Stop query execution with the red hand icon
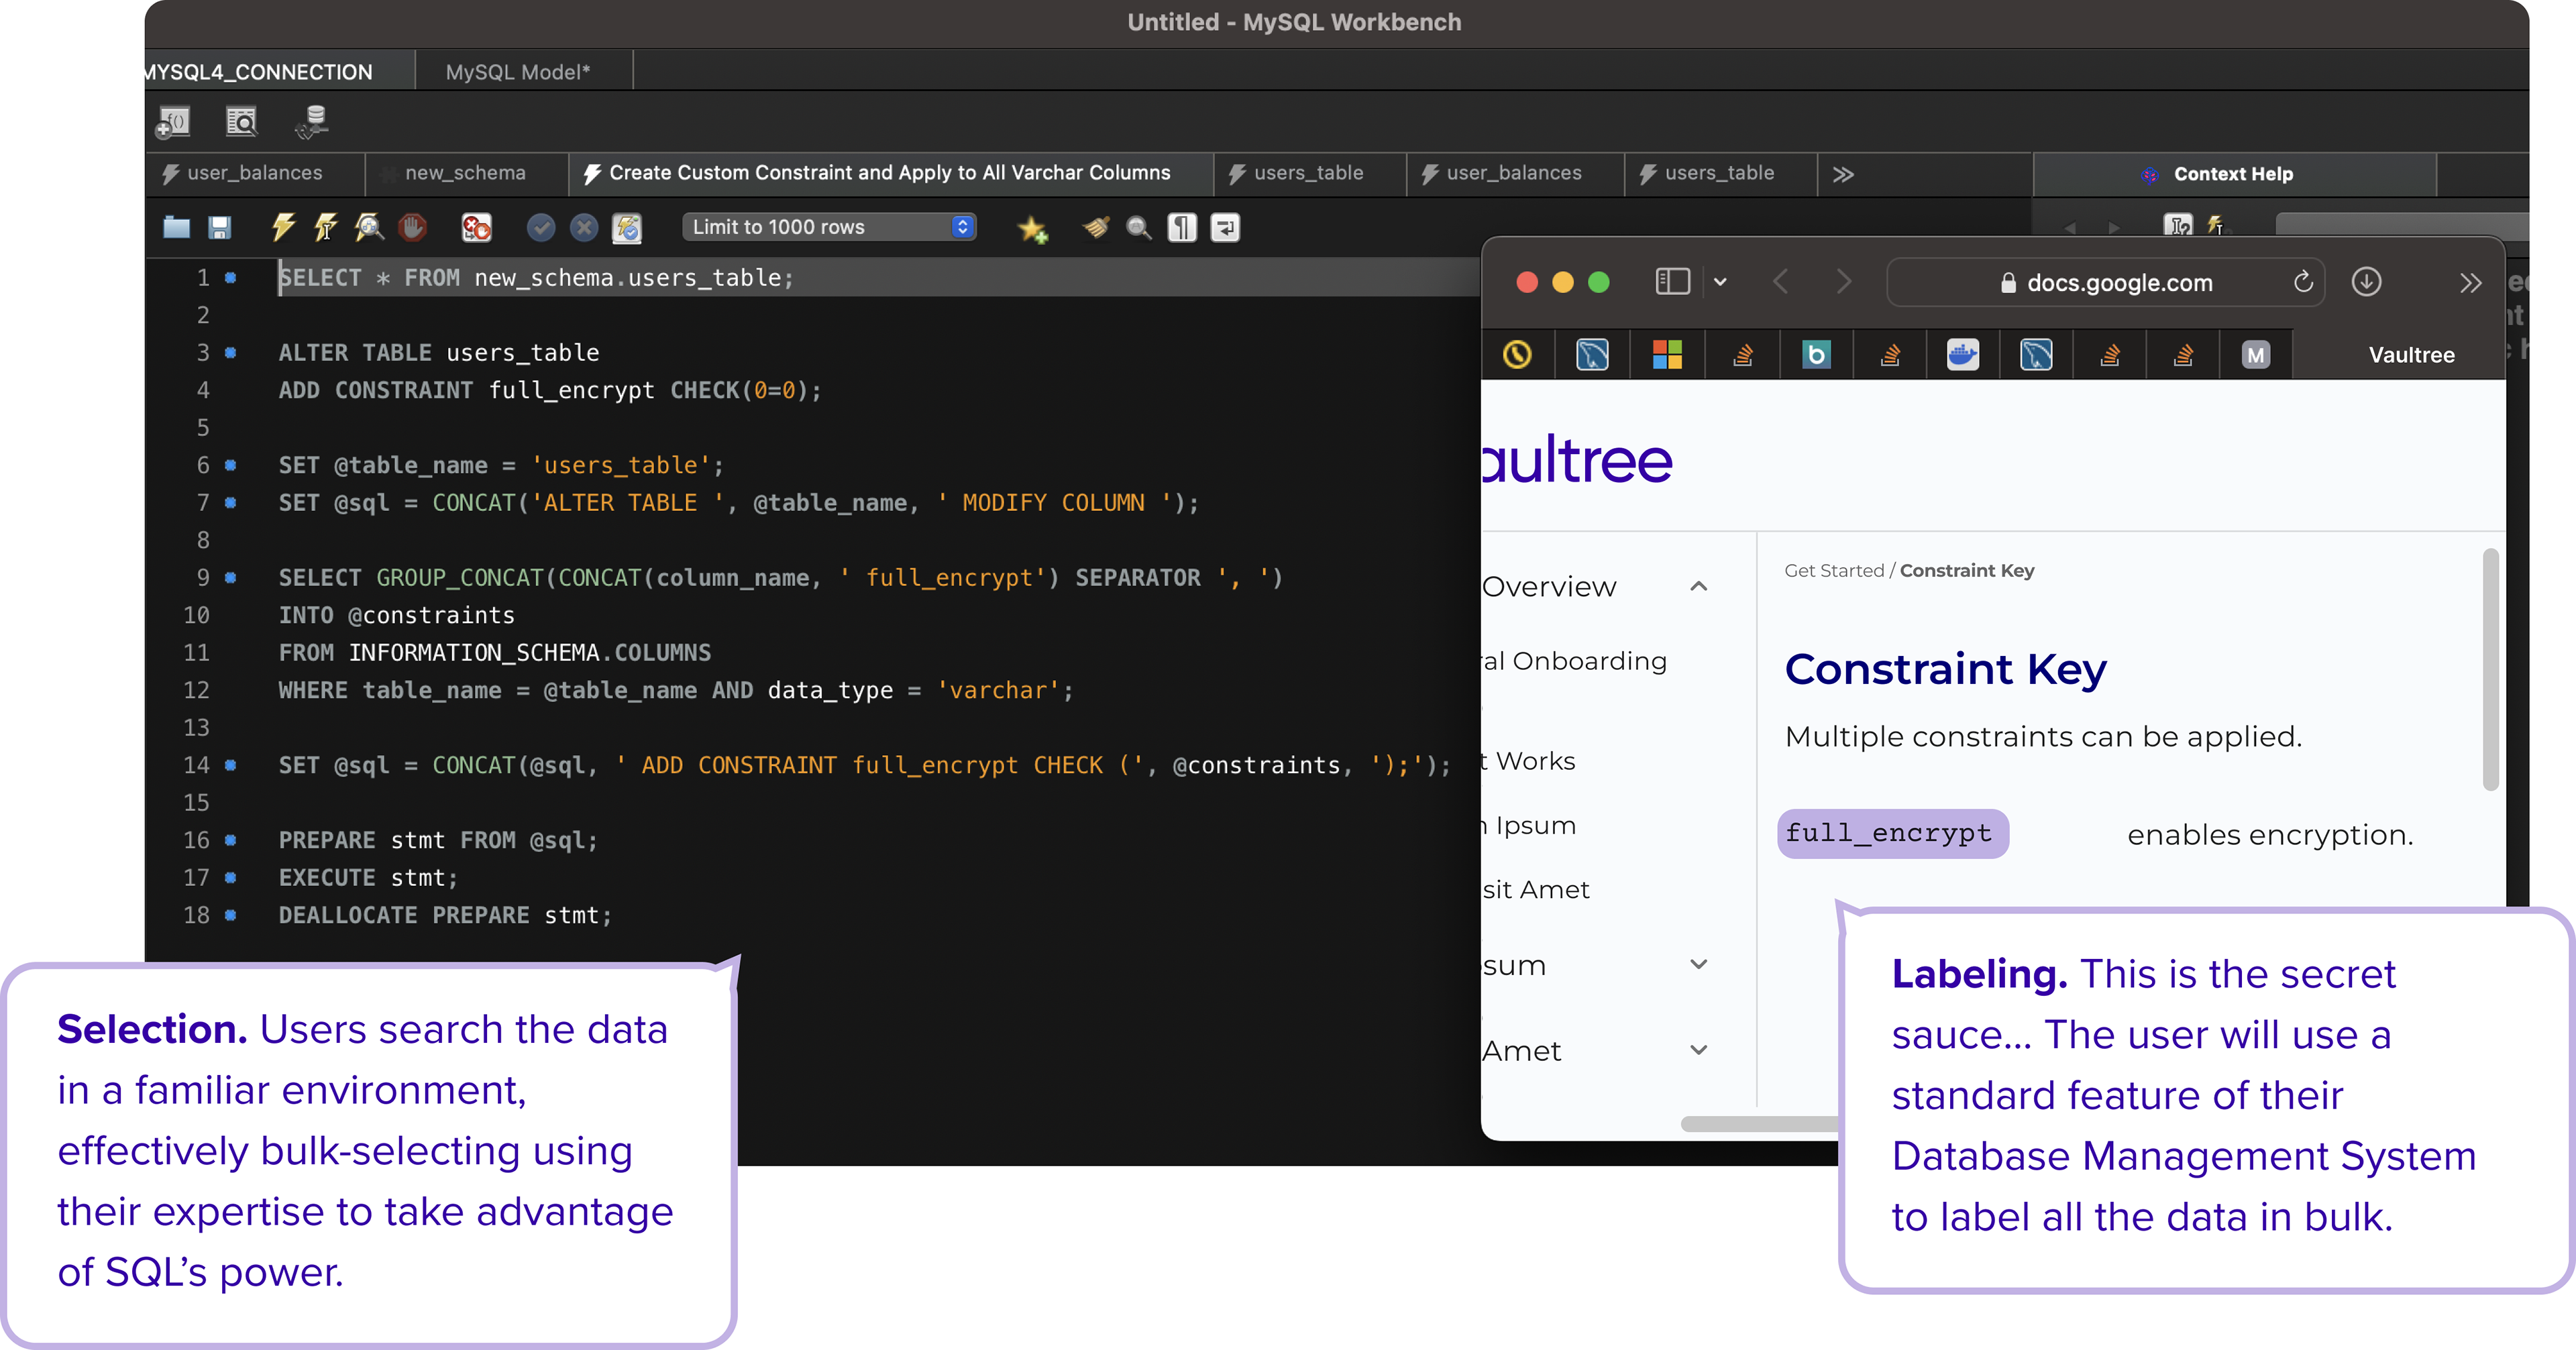 (x=412, y=228)
